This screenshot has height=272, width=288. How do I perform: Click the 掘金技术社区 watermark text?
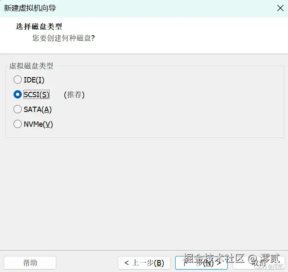tap(214, 258)
